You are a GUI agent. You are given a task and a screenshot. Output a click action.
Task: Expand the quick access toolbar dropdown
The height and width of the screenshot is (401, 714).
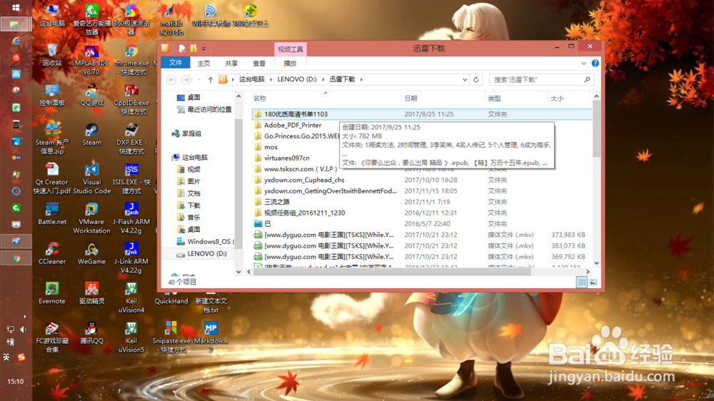203,49
